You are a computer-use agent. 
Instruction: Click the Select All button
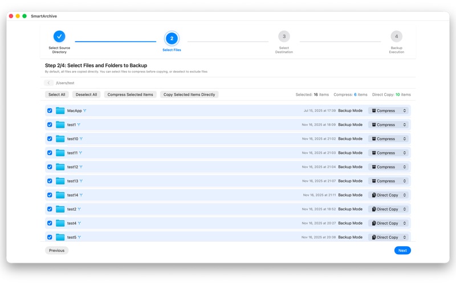(56, 95)
